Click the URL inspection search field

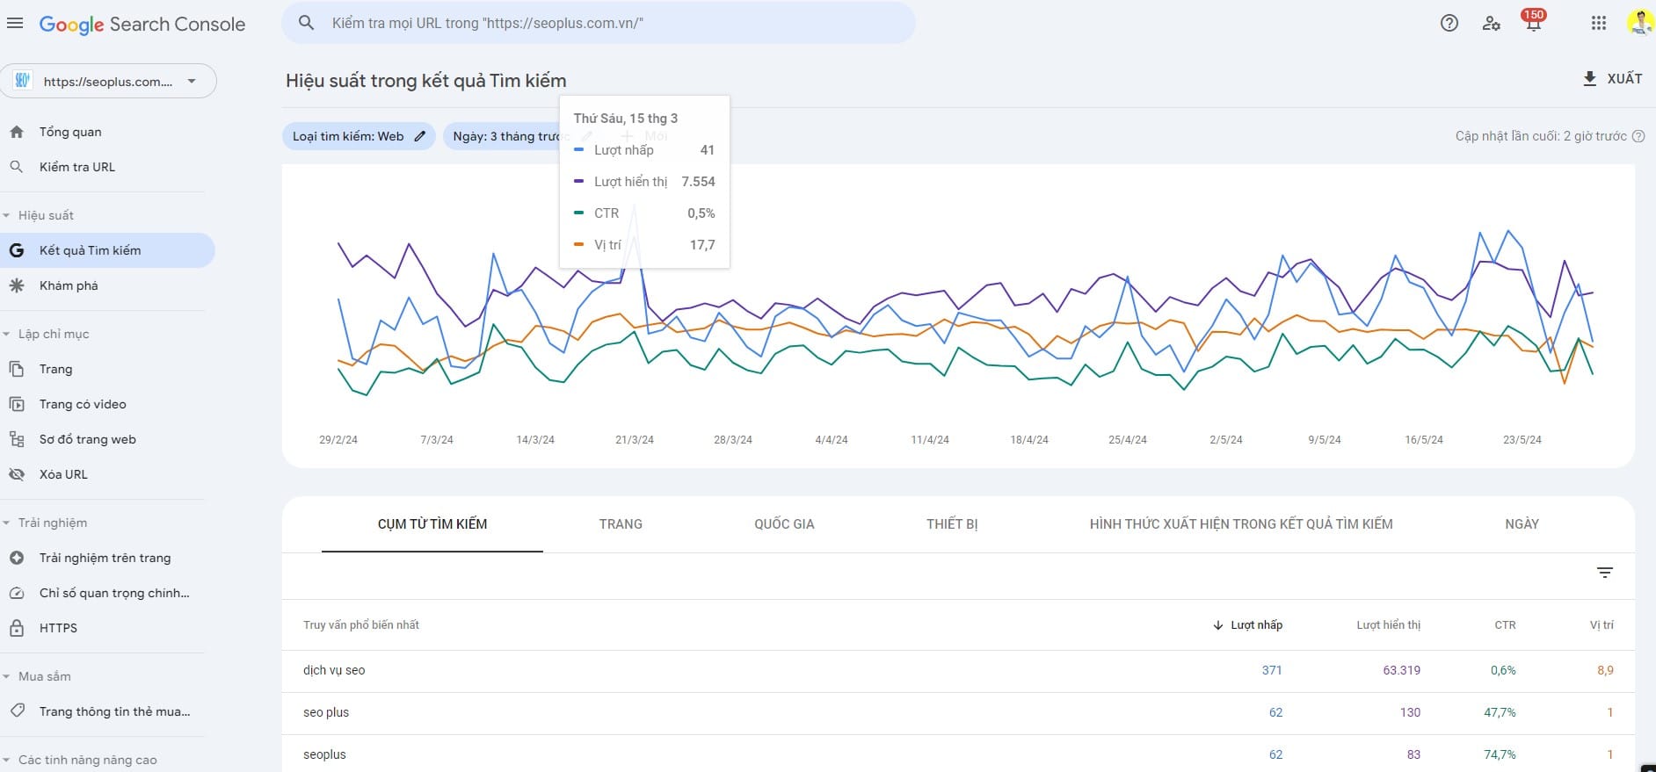tap(599, 23)
